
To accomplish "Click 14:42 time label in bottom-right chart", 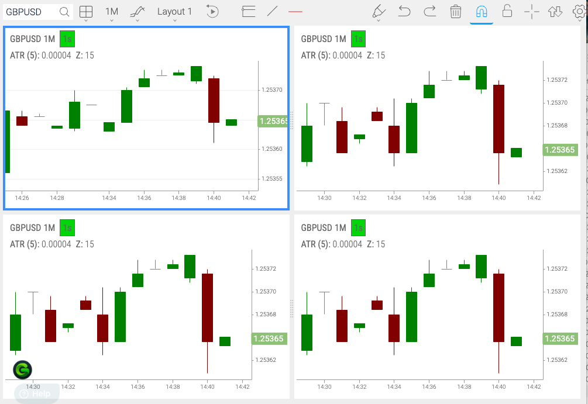I will coord(534,387).
